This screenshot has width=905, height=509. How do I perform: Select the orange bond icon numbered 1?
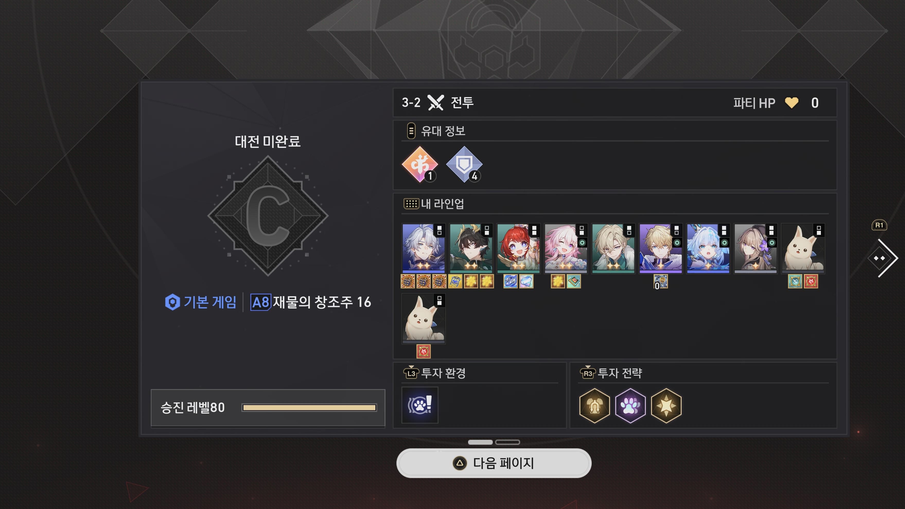coord(419,164)
